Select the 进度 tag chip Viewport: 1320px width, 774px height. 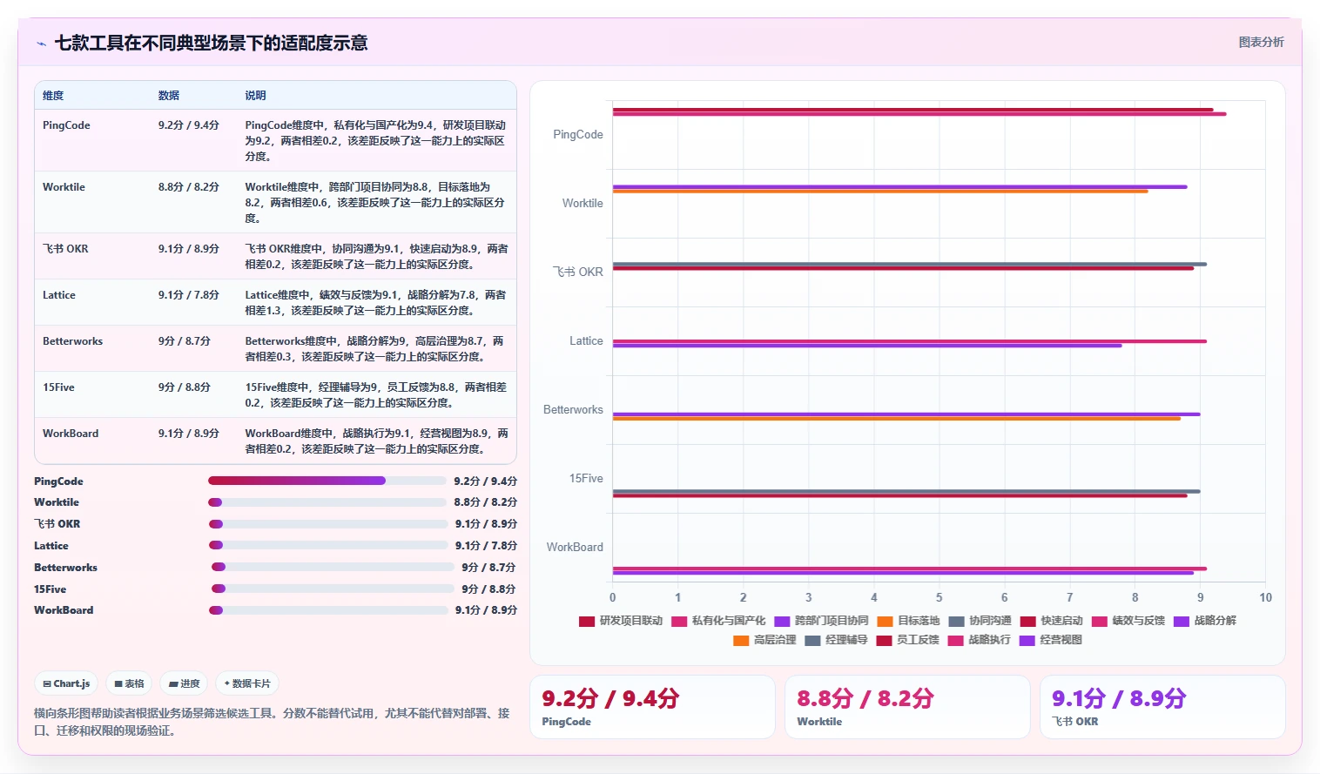185,683
